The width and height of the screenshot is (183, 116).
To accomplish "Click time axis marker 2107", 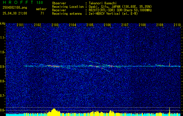I will pos(125,25).
